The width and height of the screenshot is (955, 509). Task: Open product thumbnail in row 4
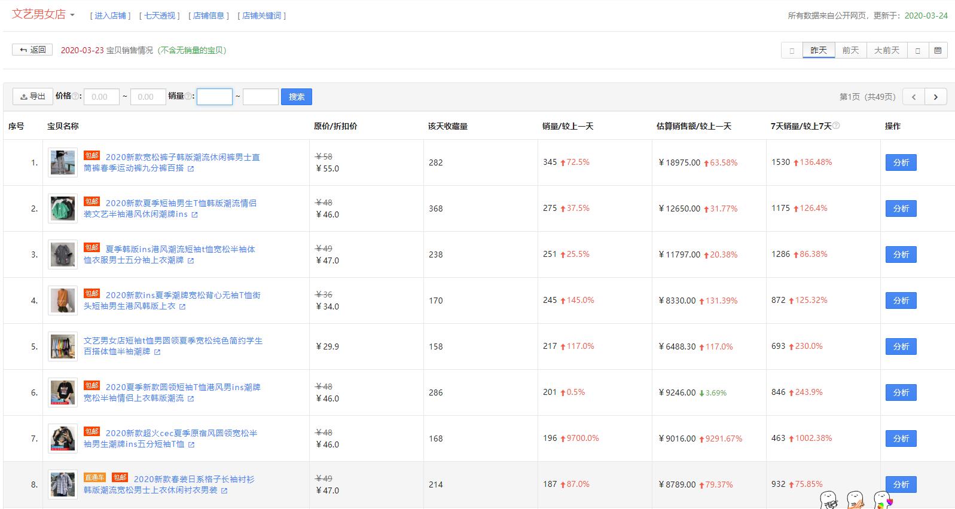pyautogui.click(x=63, y=301)
